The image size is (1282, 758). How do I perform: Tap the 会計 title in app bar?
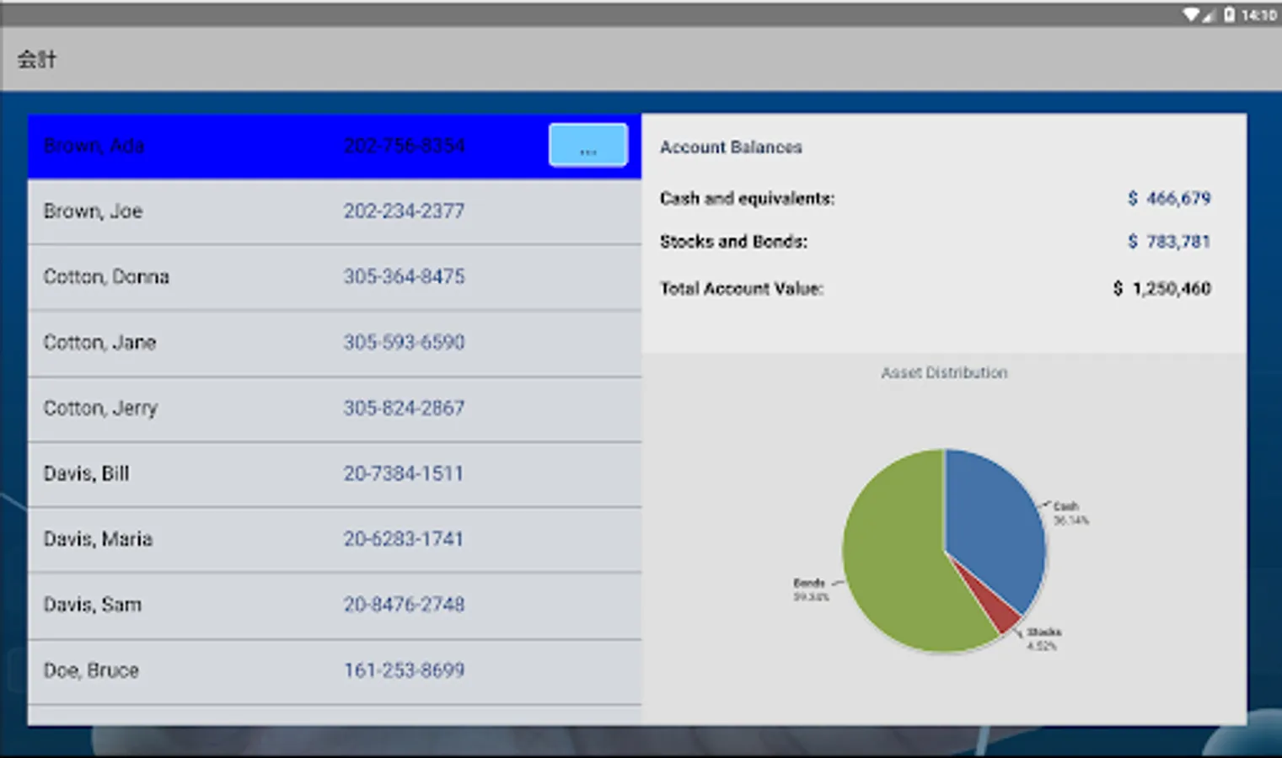click(37, 59)
